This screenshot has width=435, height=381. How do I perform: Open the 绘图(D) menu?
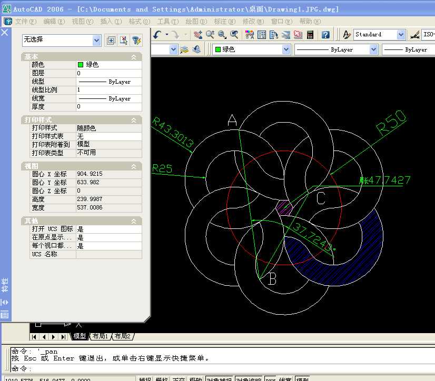click(x=196, y=22)
